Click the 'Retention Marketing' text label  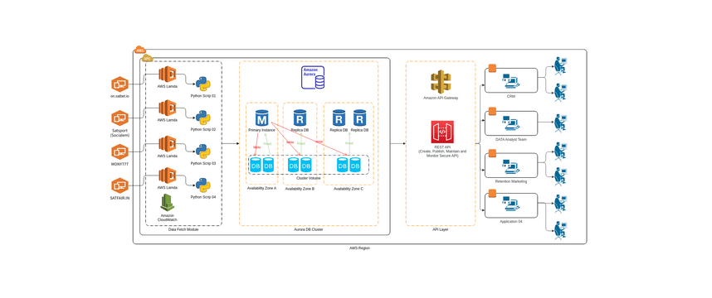pyautogui.click(x=511, y=181)
